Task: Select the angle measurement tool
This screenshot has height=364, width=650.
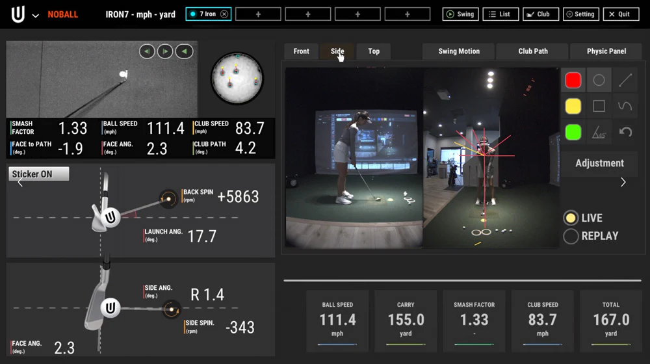Action: coord(599,132)
